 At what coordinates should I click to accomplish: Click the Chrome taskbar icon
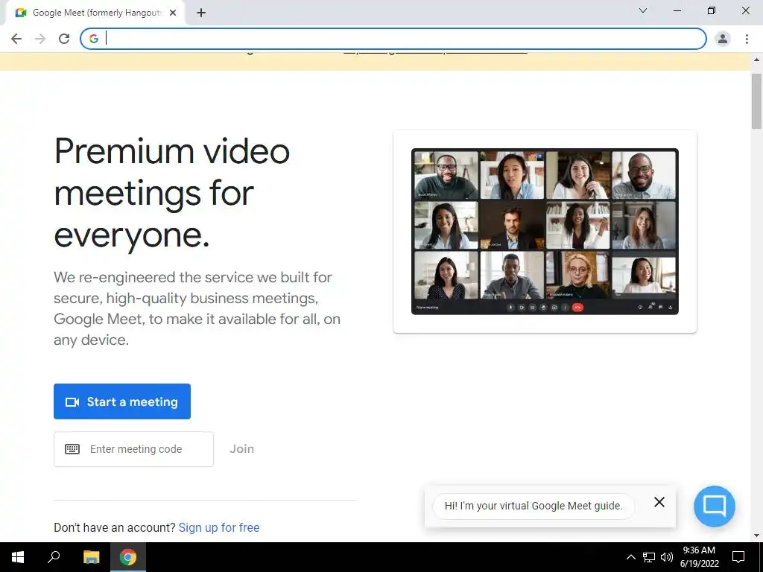(128, 557)
